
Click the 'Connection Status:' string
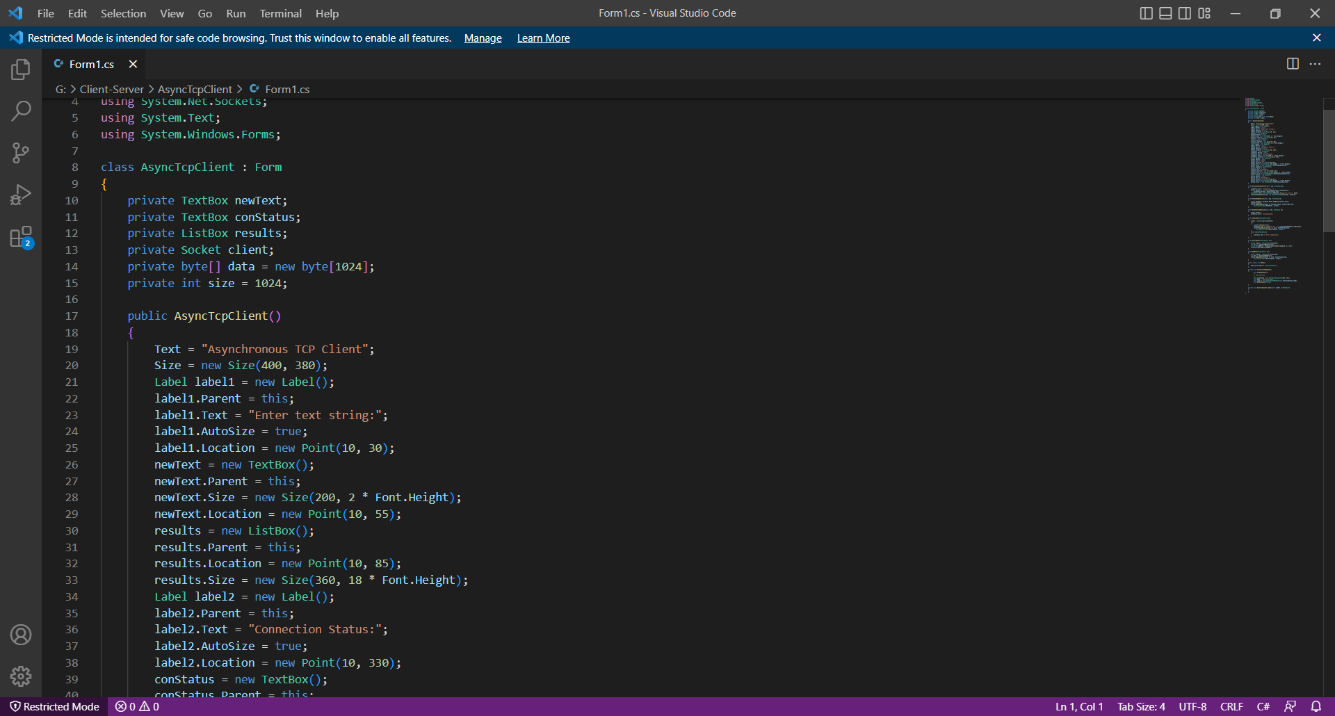(x=315, y=630)
